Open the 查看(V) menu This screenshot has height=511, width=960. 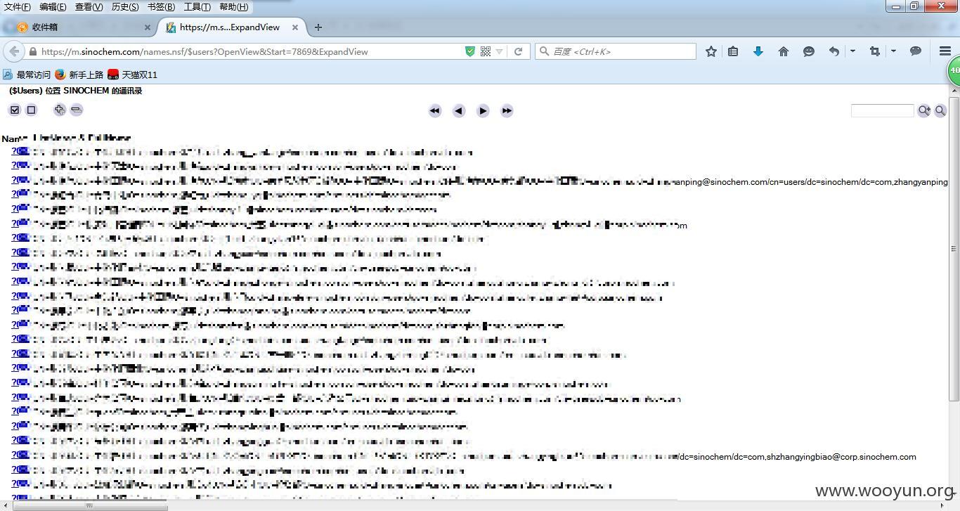coord(89,7)
